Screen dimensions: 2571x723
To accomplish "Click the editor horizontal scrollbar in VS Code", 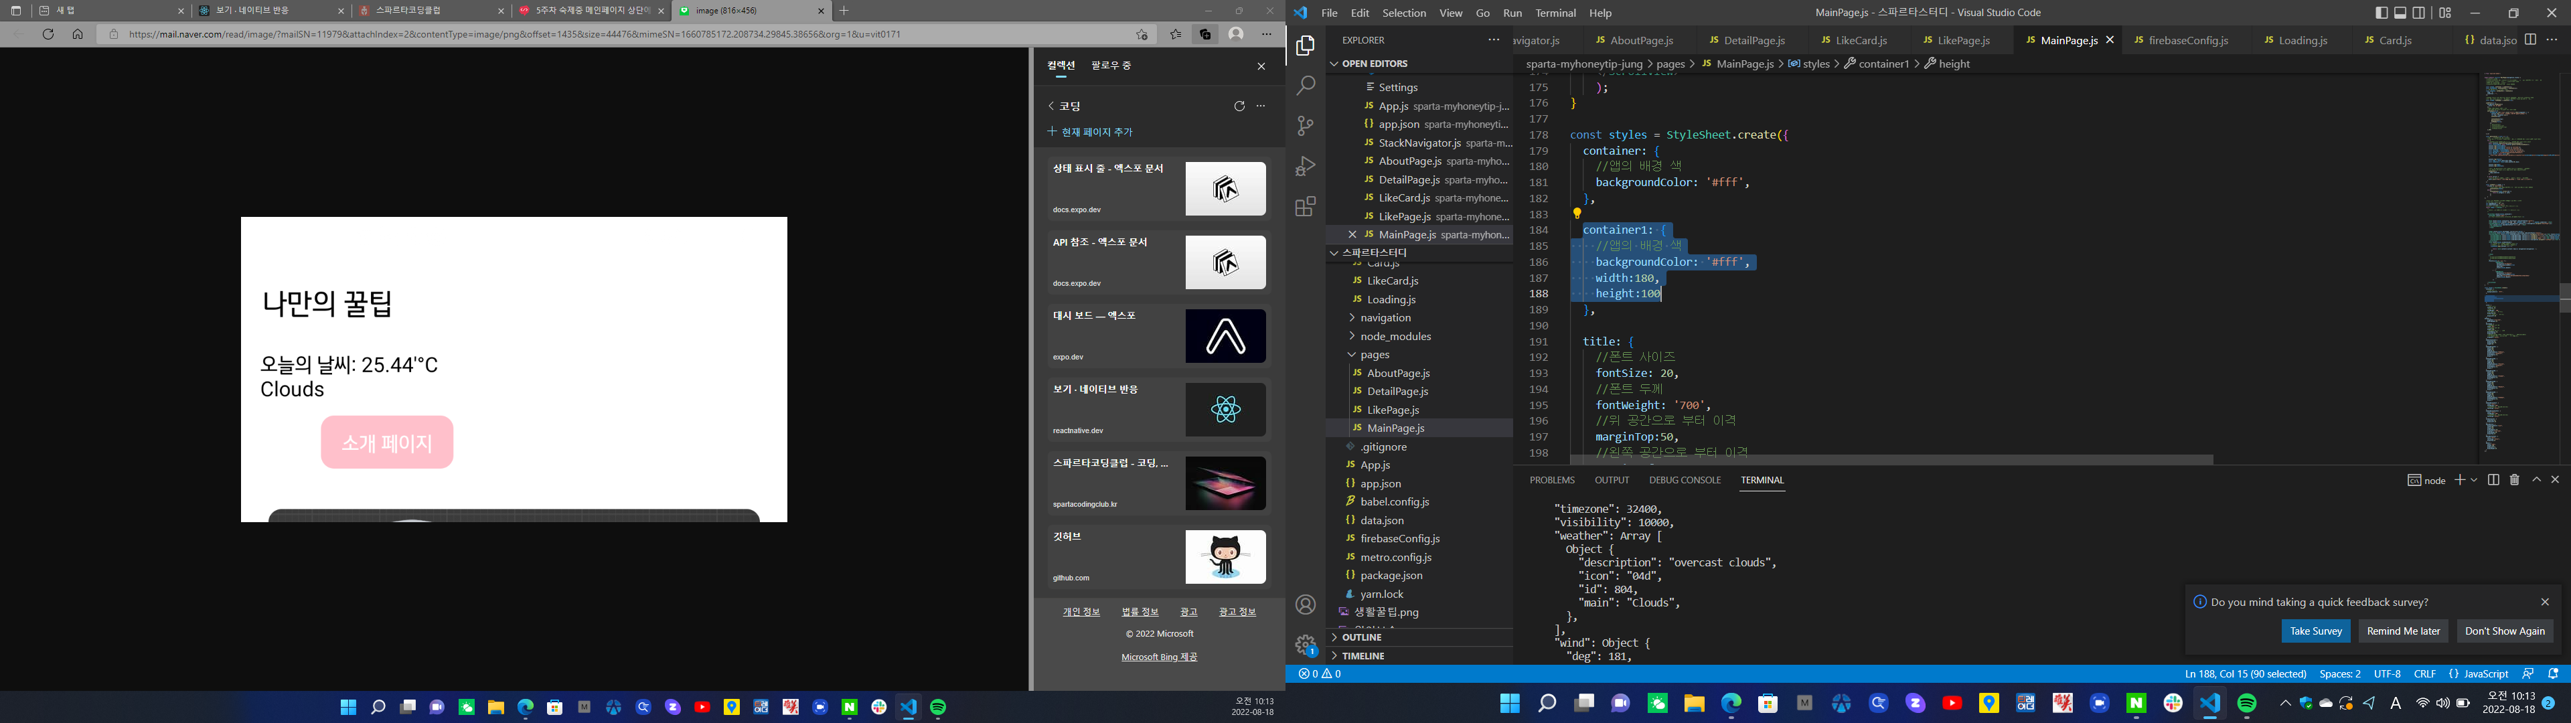I will click(x=1891, y=461).
